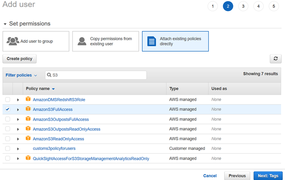Open the AmazonS3ReadOnlyAccess policy link

tap(58, 139)
